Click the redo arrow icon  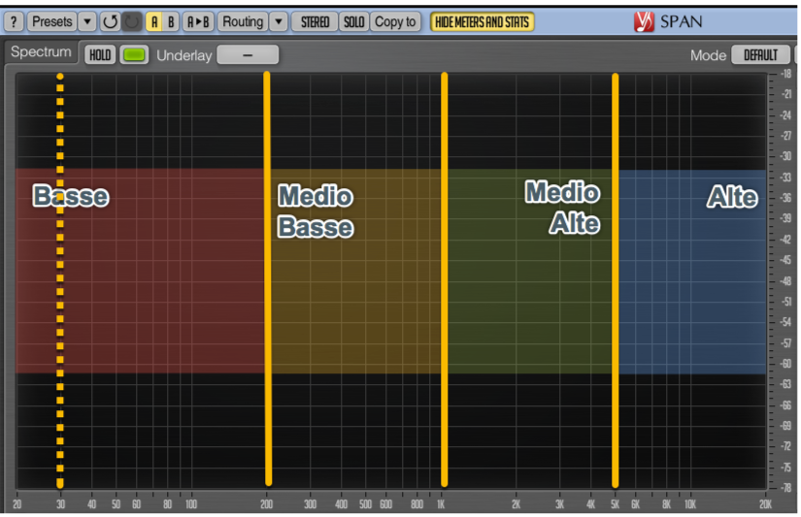(131, 21)
